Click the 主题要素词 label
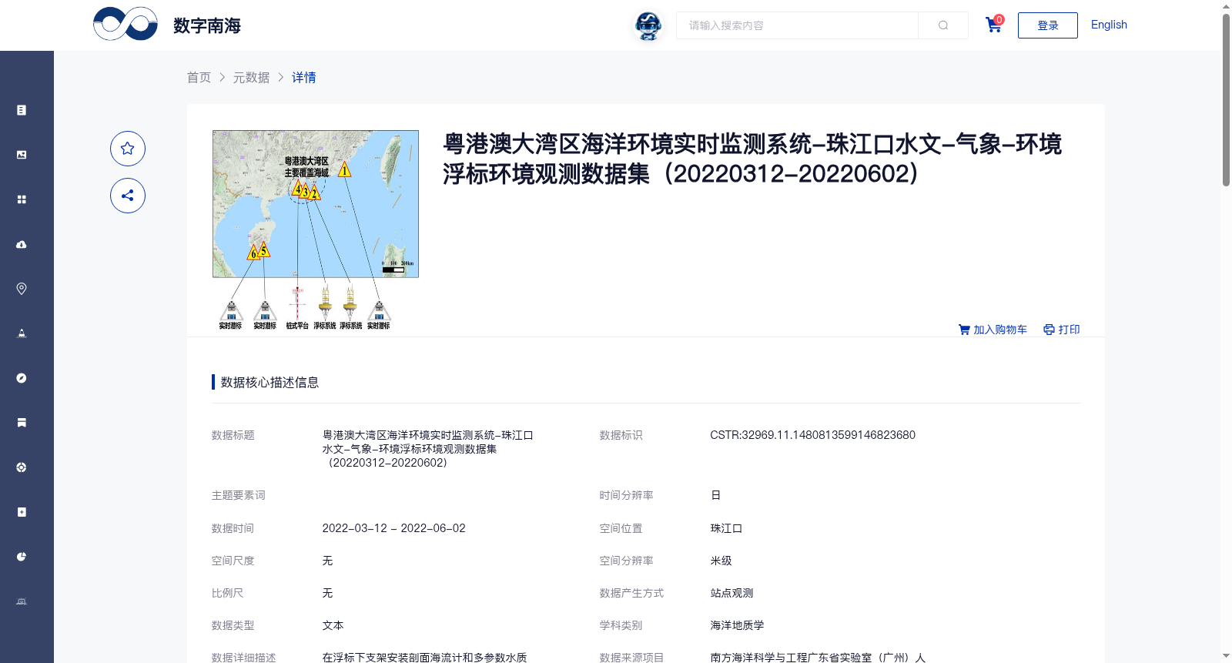The width and height of the screenshot is (1232, 663). click(238, 495)
